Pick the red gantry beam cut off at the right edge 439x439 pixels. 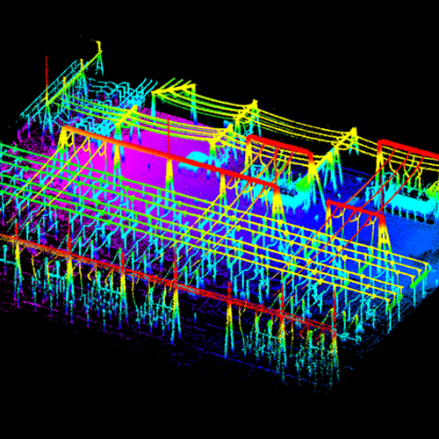point(408,148)
